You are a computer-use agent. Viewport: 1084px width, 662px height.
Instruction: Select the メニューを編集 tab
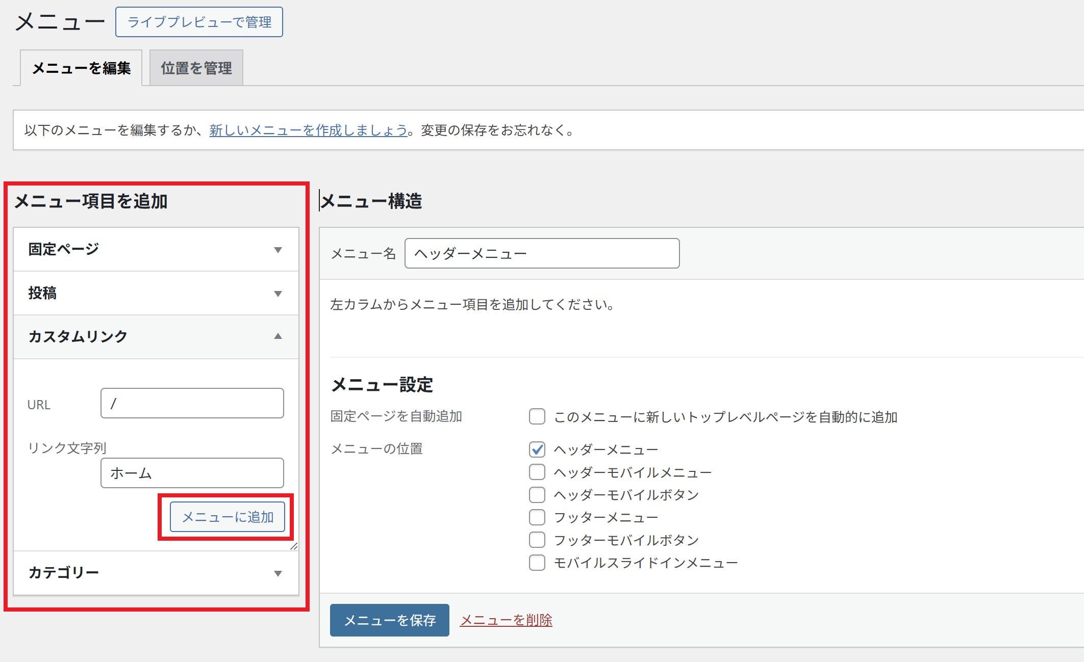pyautogui.click(x=81, y=68)
